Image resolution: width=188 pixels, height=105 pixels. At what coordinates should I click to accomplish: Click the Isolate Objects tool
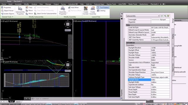point(7,14)
